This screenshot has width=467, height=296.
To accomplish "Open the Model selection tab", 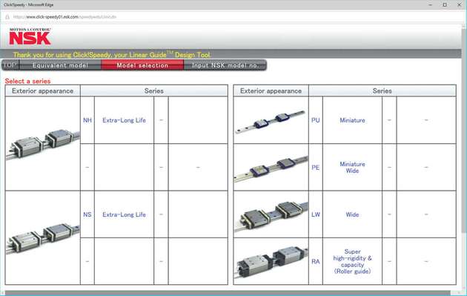I will (142, 65).
